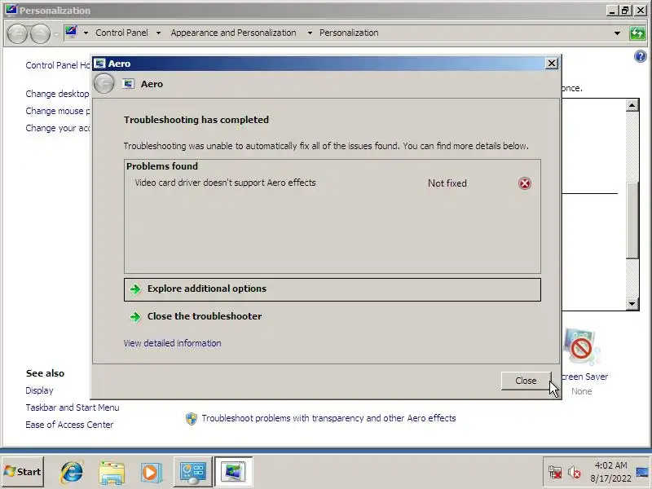Open Ease of Access Center link
Viewport: 652px width, 489px height.
click(x=69, y=425)
